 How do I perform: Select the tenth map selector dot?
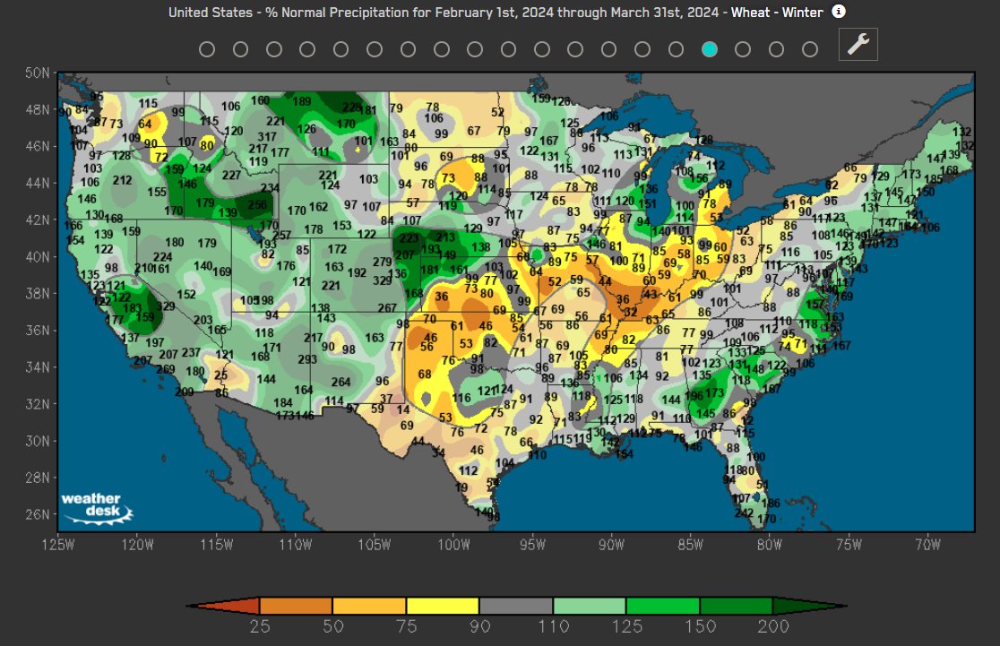[x=508, y=49]
